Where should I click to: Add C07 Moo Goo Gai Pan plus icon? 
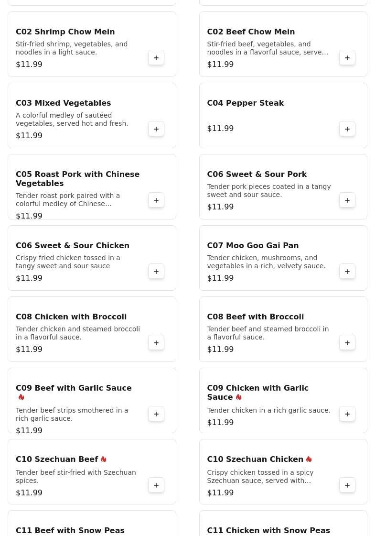[347, 272]
